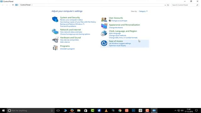Click the Back arrow in the navigation bar
The width and height of the screenshot is (201, 113).
3,5
